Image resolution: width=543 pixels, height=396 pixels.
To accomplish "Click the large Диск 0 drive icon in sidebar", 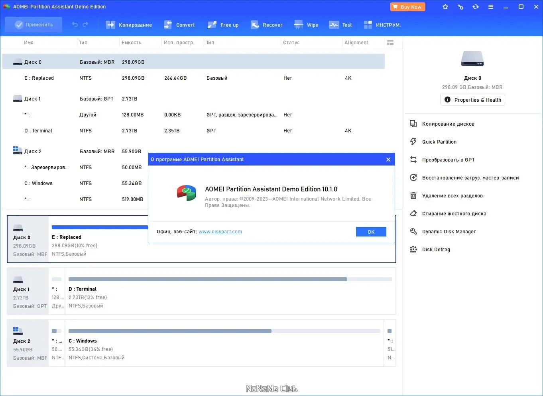I will pyautogui.click(x=472, y=59).
